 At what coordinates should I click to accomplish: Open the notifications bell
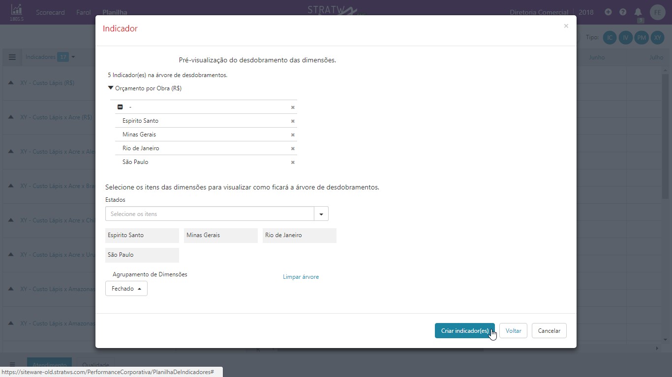click(638, 12)
